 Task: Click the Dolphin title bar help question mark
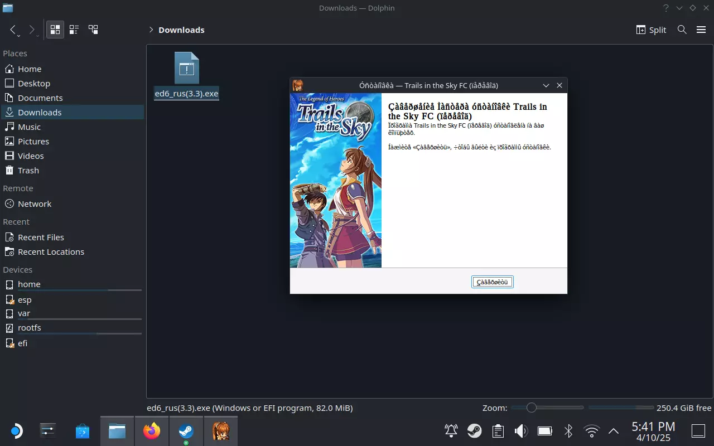[x=665, y=8]
